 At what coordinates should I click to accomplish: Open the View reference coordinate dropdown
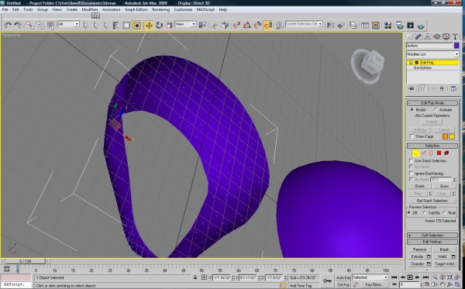tap(185, 24)
